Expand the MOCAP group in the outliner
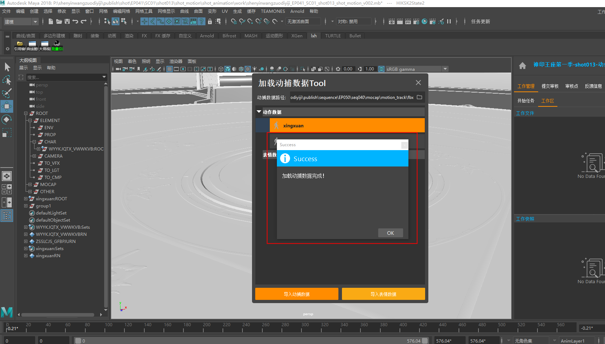 pos(30,185)
